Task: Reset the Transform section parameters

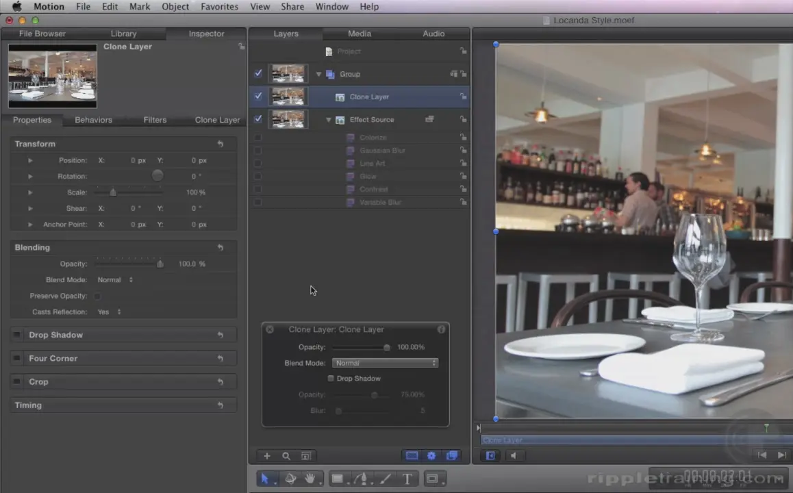Action: 221,144
